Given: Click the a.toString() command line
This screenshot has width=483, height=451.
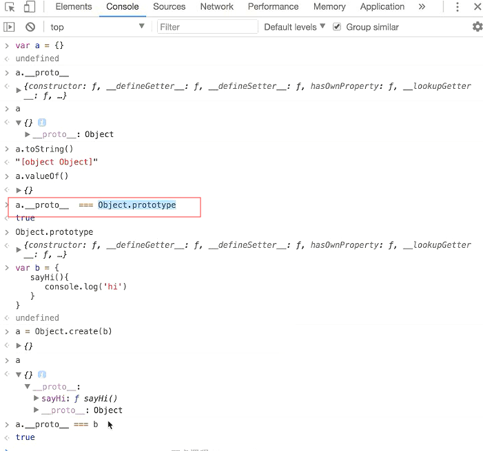Looking at the screenshot, I should [x=44, y=149].
